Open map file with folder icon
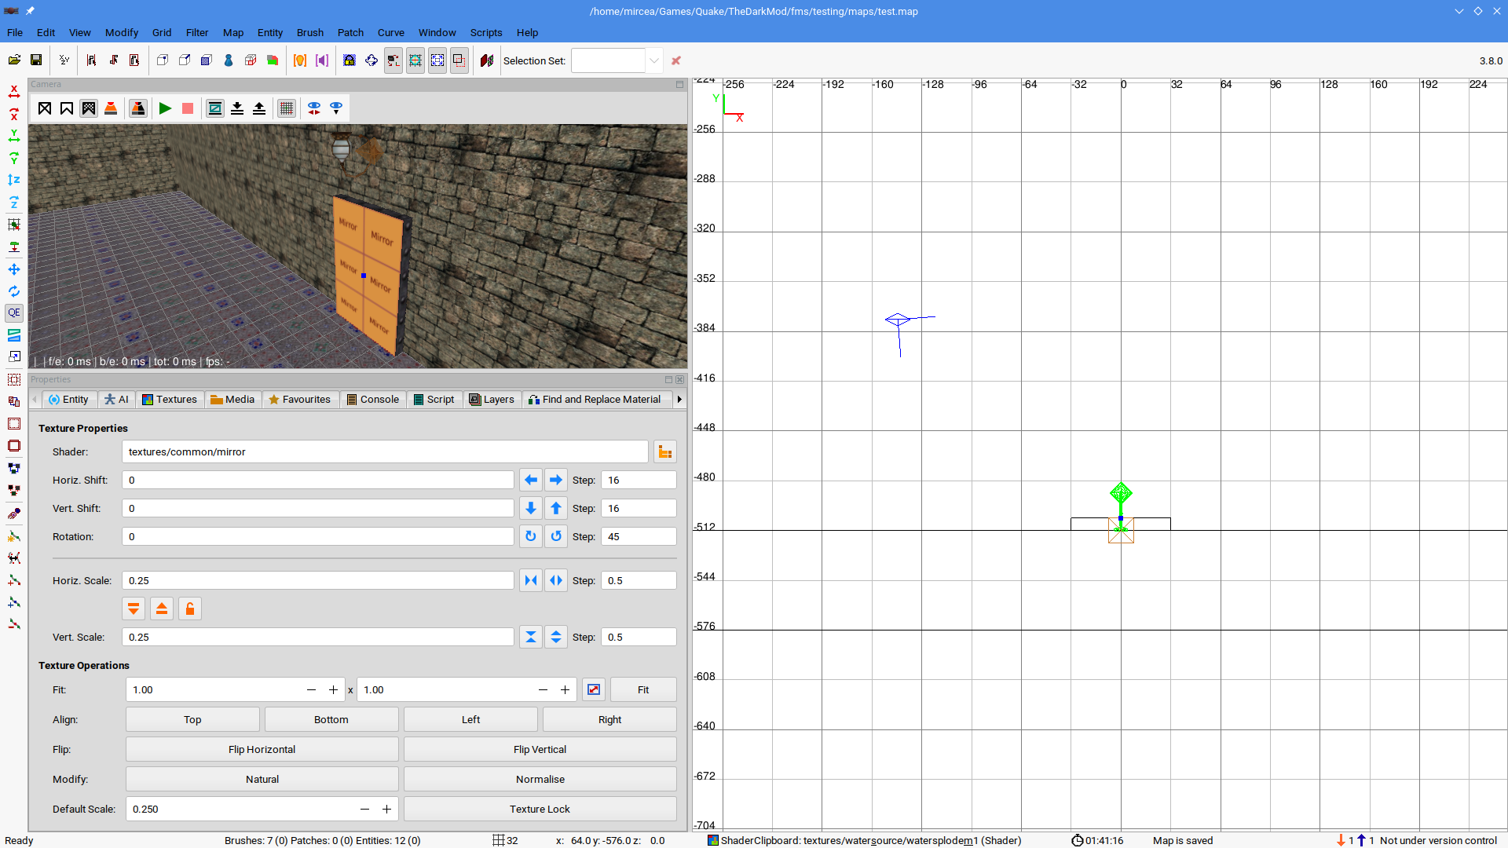This screenshot has width=1508, height=848. coord(14,60)
